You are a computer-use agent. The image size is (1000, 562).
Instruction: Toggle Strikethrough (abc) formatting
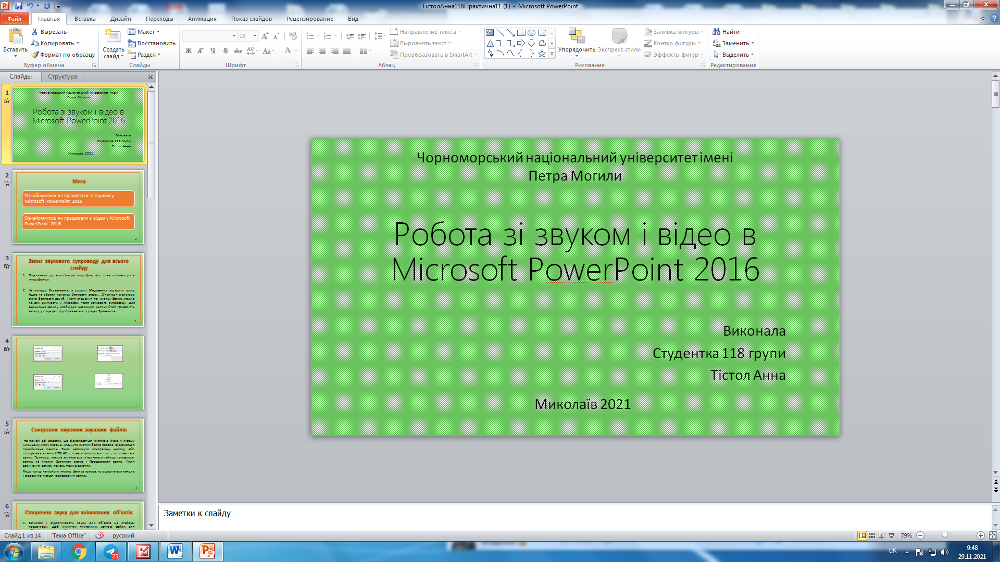pos(238,51)
